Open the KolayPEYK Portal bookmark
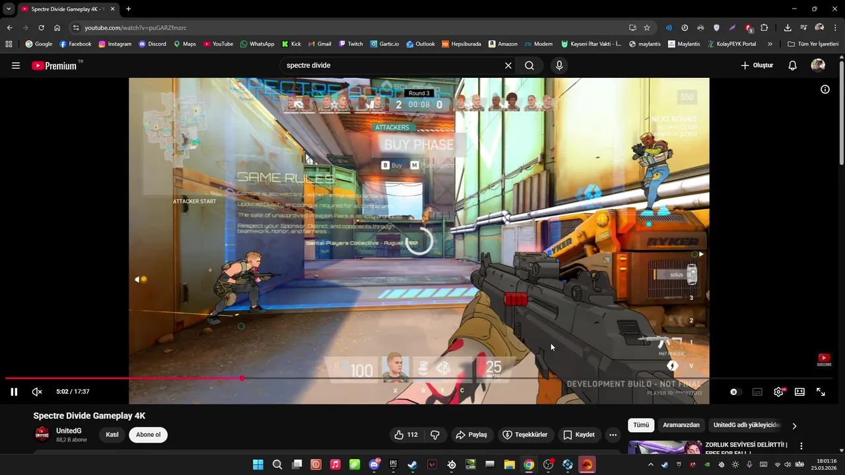 click(731, 44)
